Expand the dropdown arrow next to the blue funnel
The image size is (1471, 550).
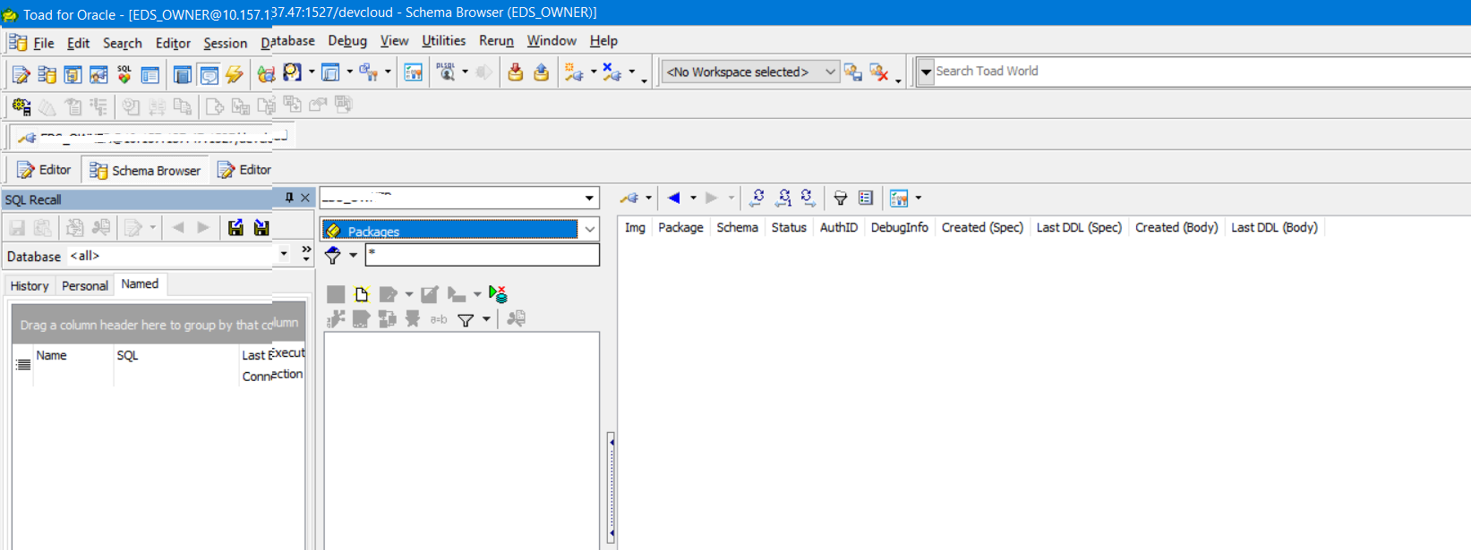(353, 255)
